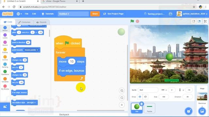Select the Events block category
Image resolution: width=209 pixels, height=117 pixels.
pos(5,51)
